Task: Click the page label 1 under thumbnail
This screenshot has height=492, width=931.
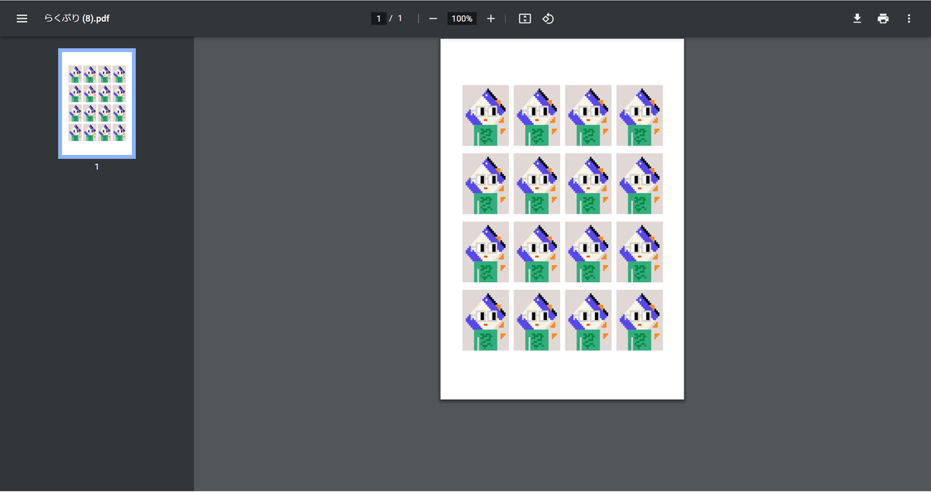Action: tap(97, 167)
